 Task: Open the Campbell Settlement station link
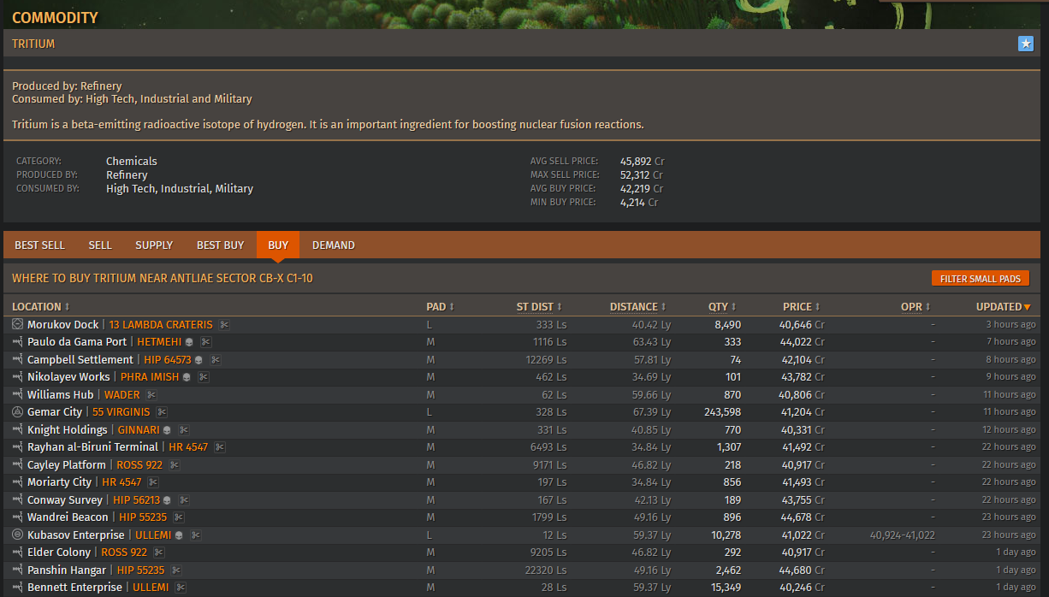[x=80, y=360]
